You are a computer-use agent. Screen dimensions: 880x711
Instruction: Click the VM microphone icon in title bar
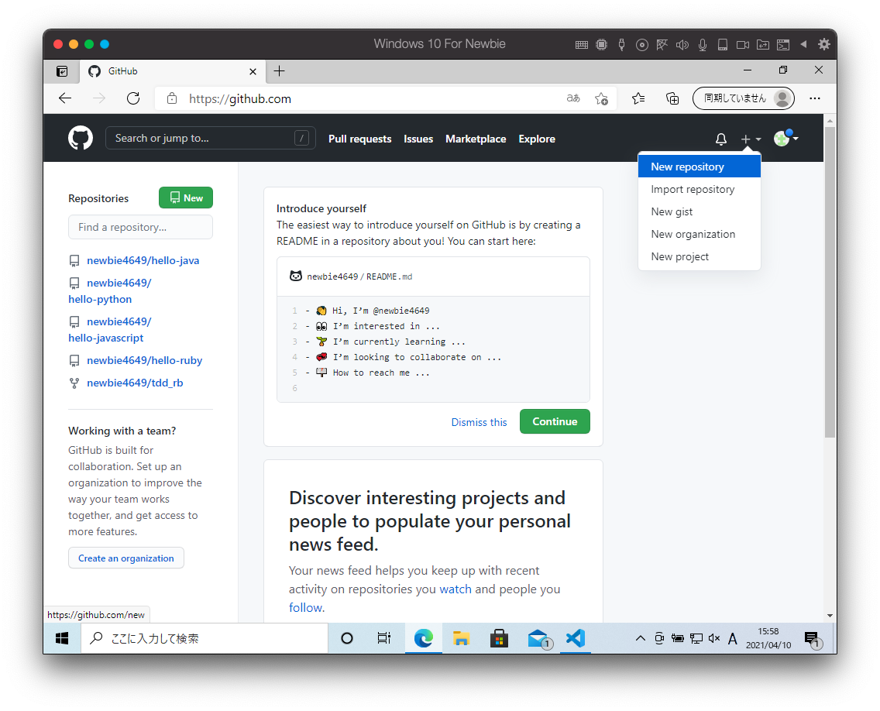pyautogui.click(x=702, y=44)
